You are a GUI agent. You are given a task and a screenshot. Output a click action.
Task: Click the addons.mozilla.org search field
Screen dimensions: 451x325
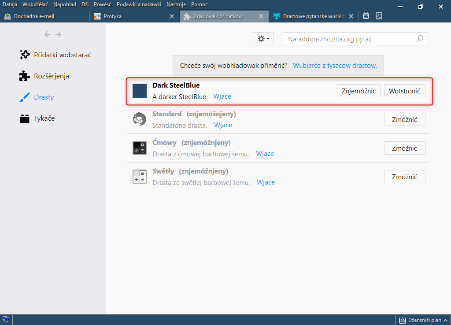(x=350, y=39)
